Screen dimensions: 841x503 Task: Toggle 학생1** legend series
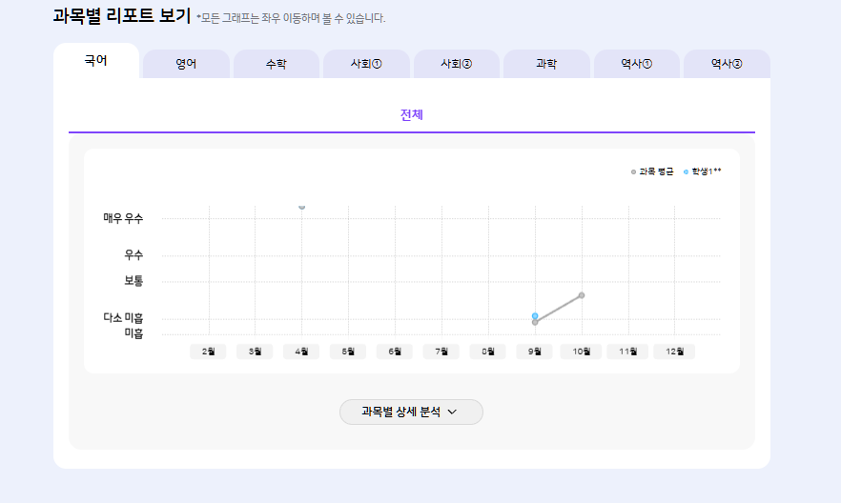pos(704,171)
